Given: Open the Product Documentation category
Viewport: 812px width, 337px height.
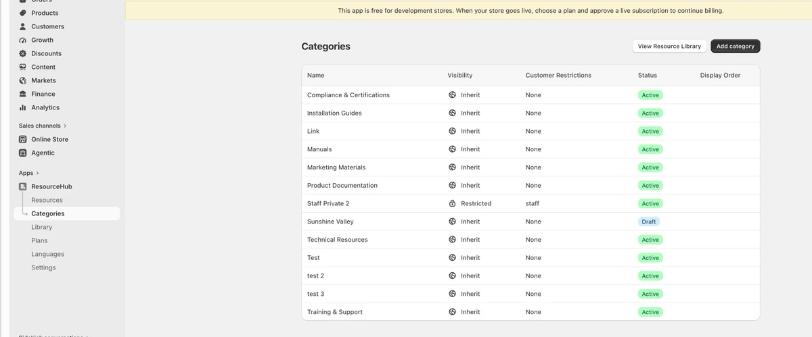Looking at the screenshot, I should pos(342,186).
